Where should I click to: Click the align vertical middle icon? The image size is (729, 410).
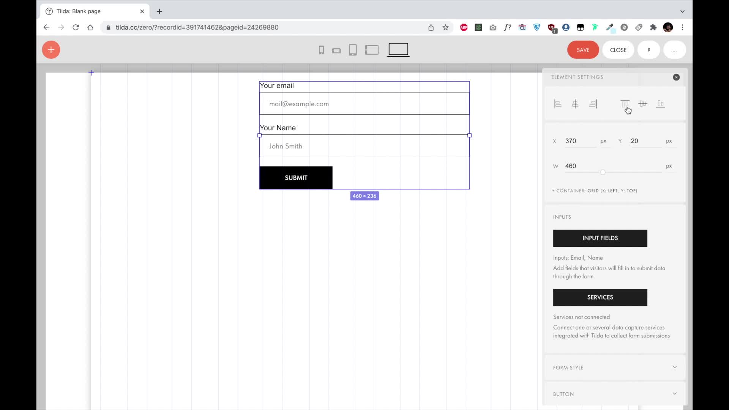643,104
